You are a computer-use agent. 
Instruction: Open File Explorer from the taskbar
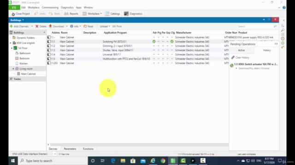pyautogui.click(x=123, y=161)
